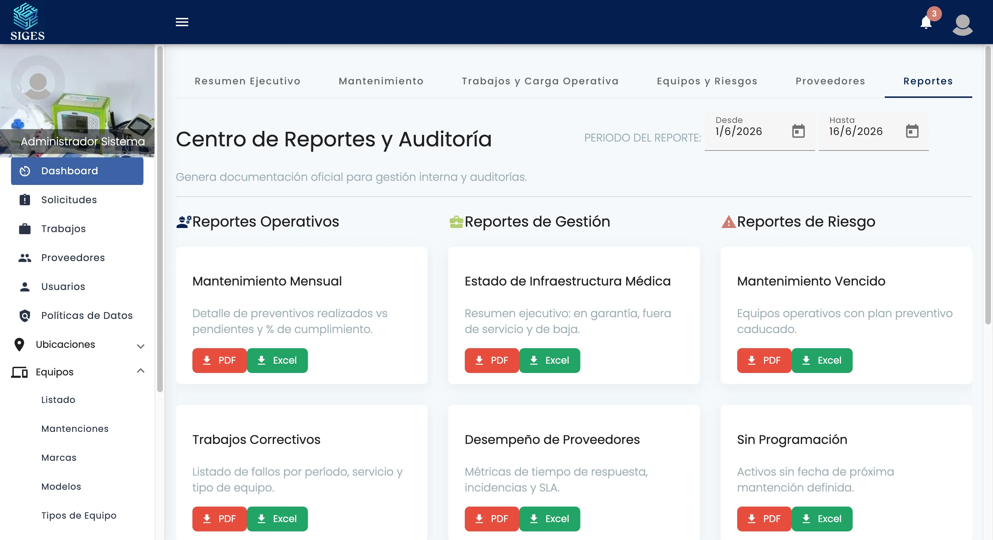The width and height of the screenshot is (993, 540).
Task: Click the Centro de Reportes y Auditoría heading
Action: click(x=333, y=139)
